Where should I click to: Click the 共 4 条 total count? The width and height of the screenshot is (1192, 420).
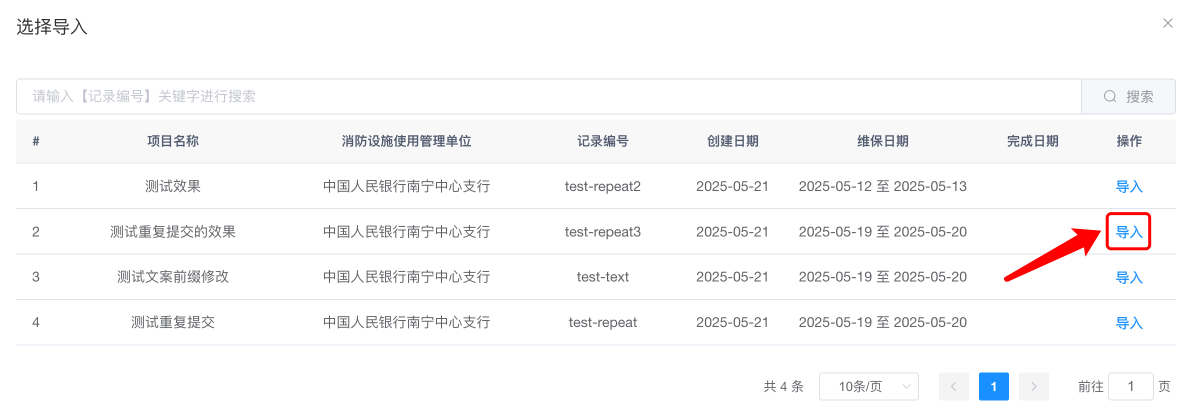point(783,386)
